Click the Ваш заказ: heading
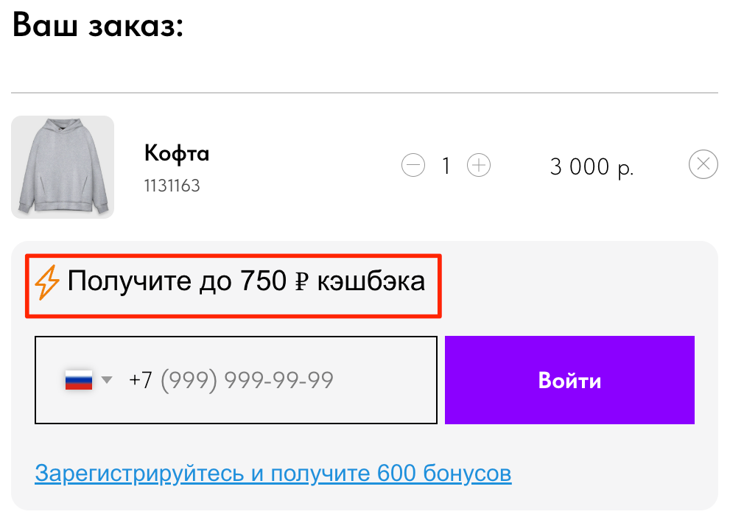 (x=98, y=25)
